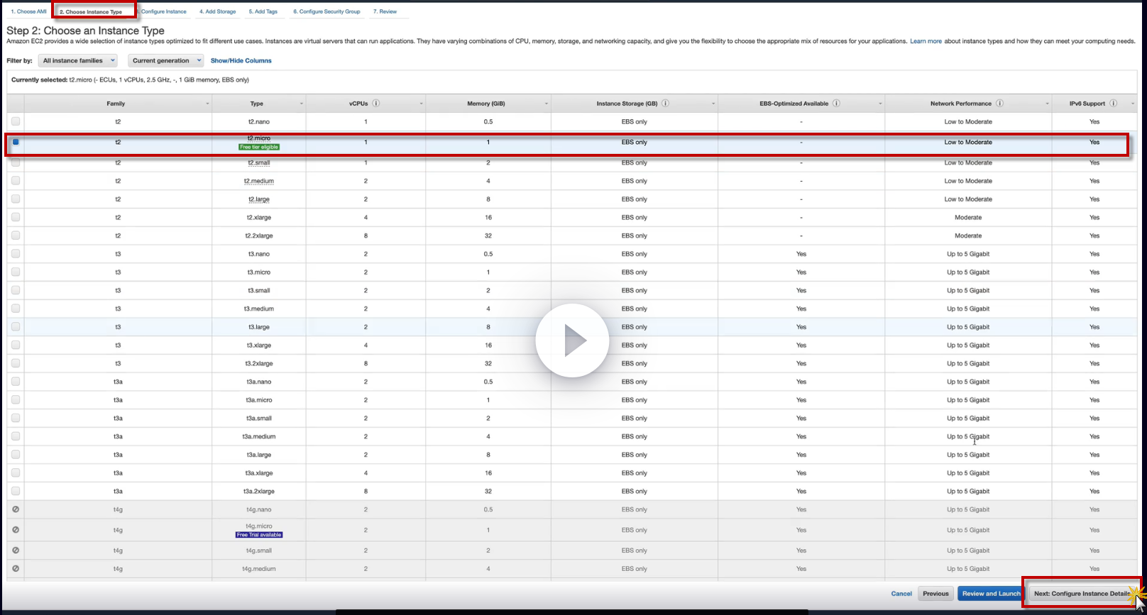Click the Step 2 page heading
This screenshot has width=1147, height=615.
(x=85, y=31)
